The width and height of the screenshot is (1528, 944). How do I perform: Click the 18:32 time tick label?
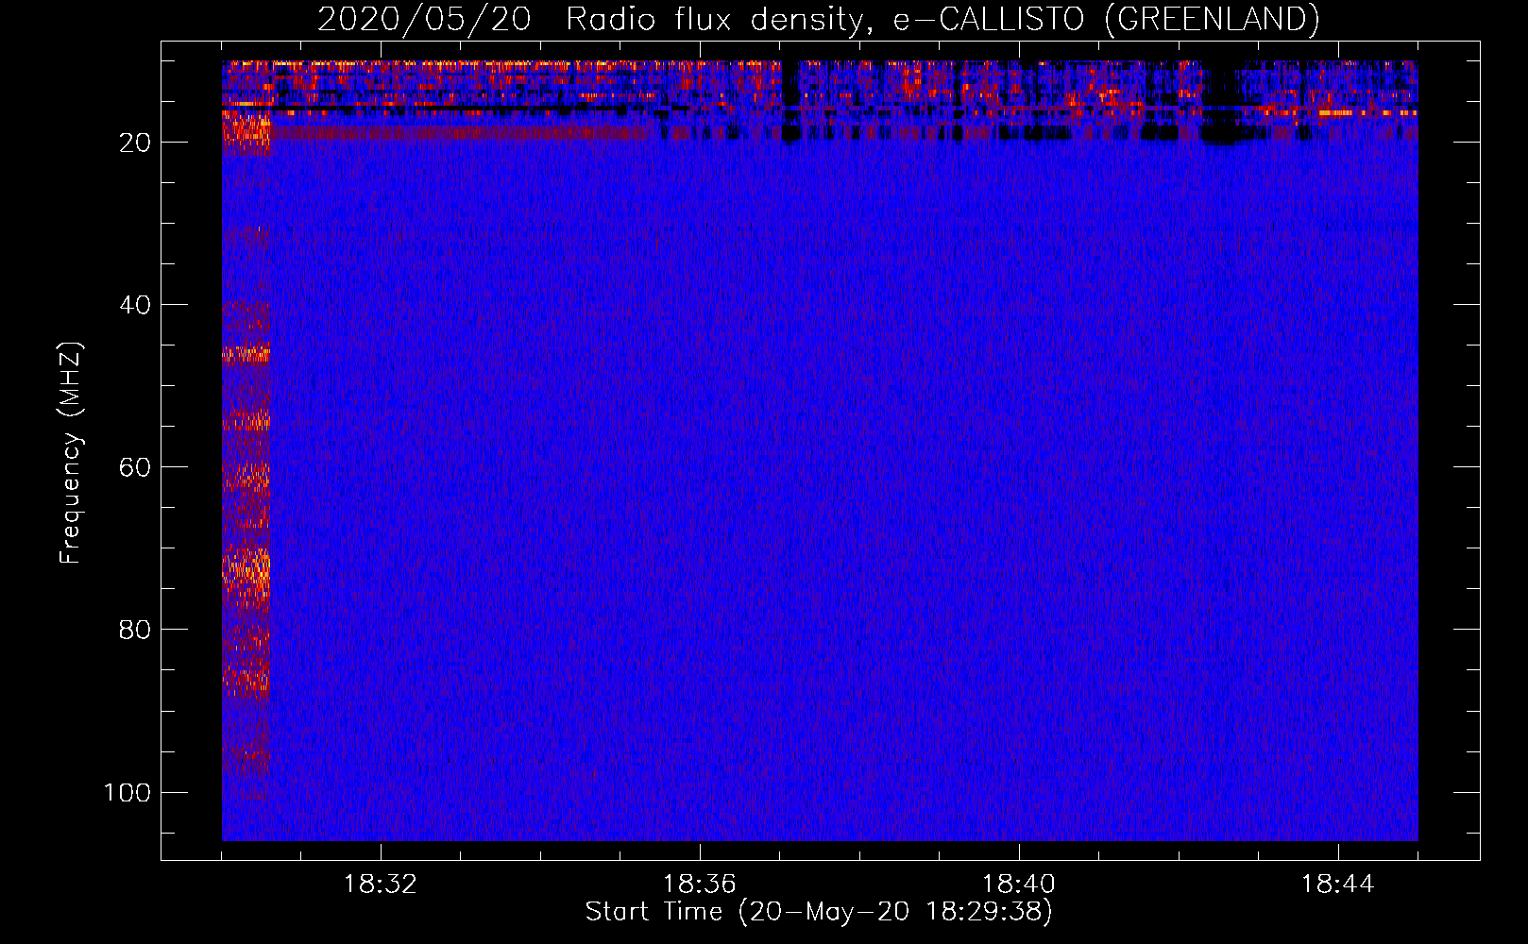point(381,885)
